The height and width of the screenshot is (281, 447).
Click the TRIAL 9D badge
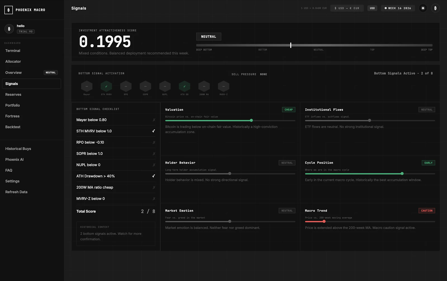click(x=26, y=32)
